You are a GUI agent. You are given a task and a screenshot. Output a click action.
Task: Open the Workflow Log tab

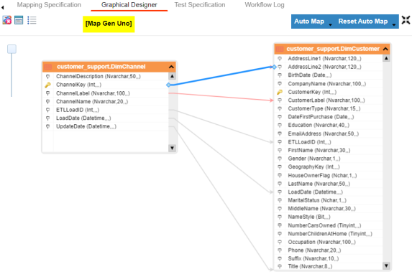[265, 5]
